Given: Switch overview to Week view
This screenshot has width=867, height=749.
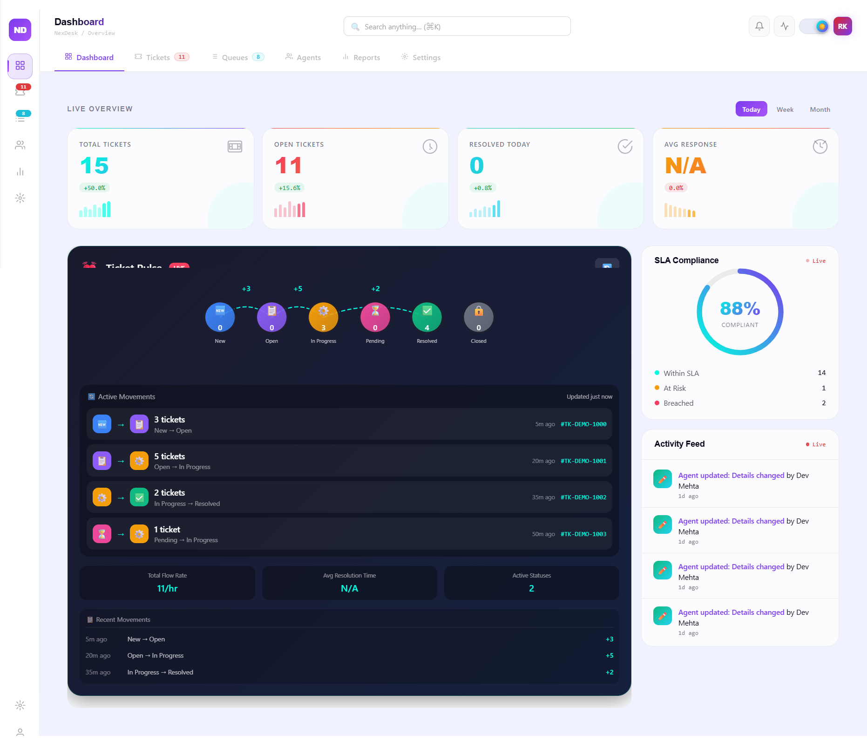Looking at the screenshot, I should pos(785,109).
